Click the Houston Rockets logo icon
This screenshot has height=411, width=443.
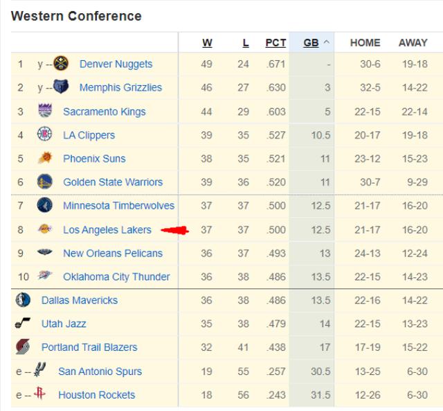[x=39, y=394]
